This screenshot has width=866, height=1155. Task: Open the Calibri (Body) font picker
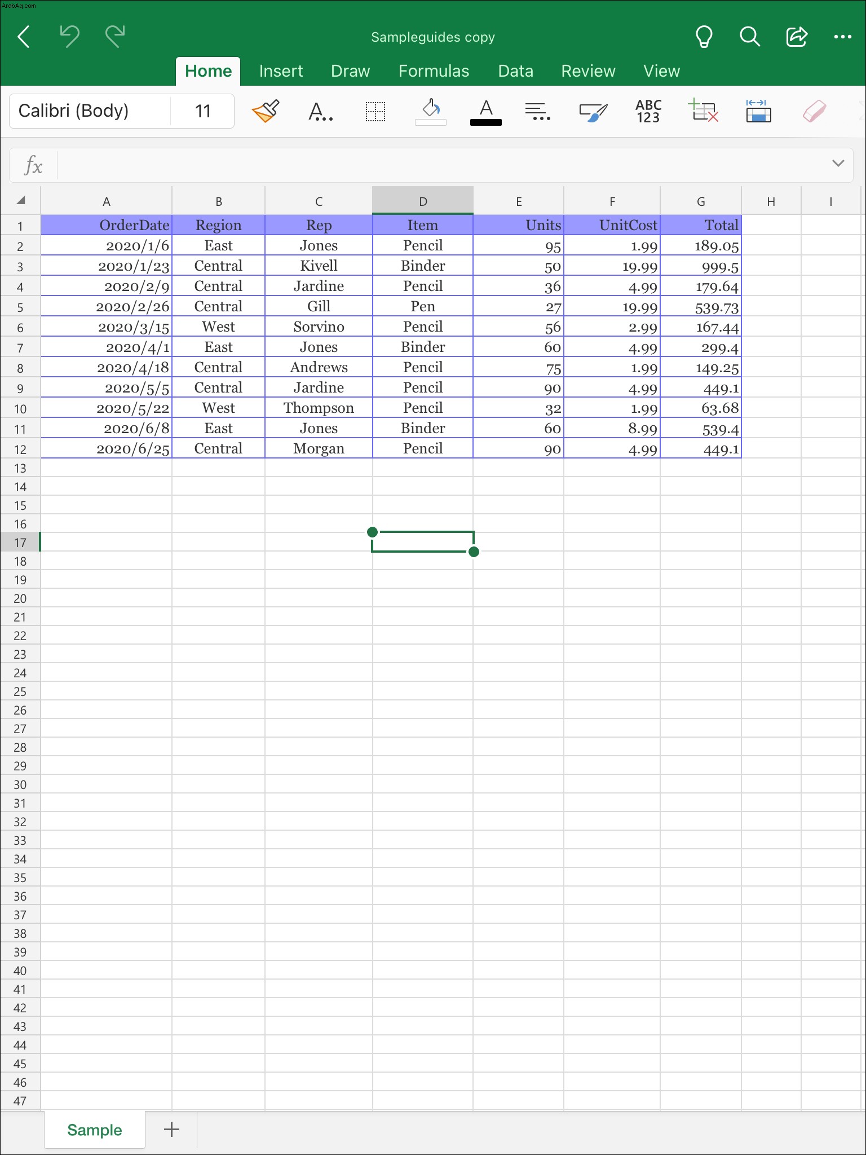point(90,111)
